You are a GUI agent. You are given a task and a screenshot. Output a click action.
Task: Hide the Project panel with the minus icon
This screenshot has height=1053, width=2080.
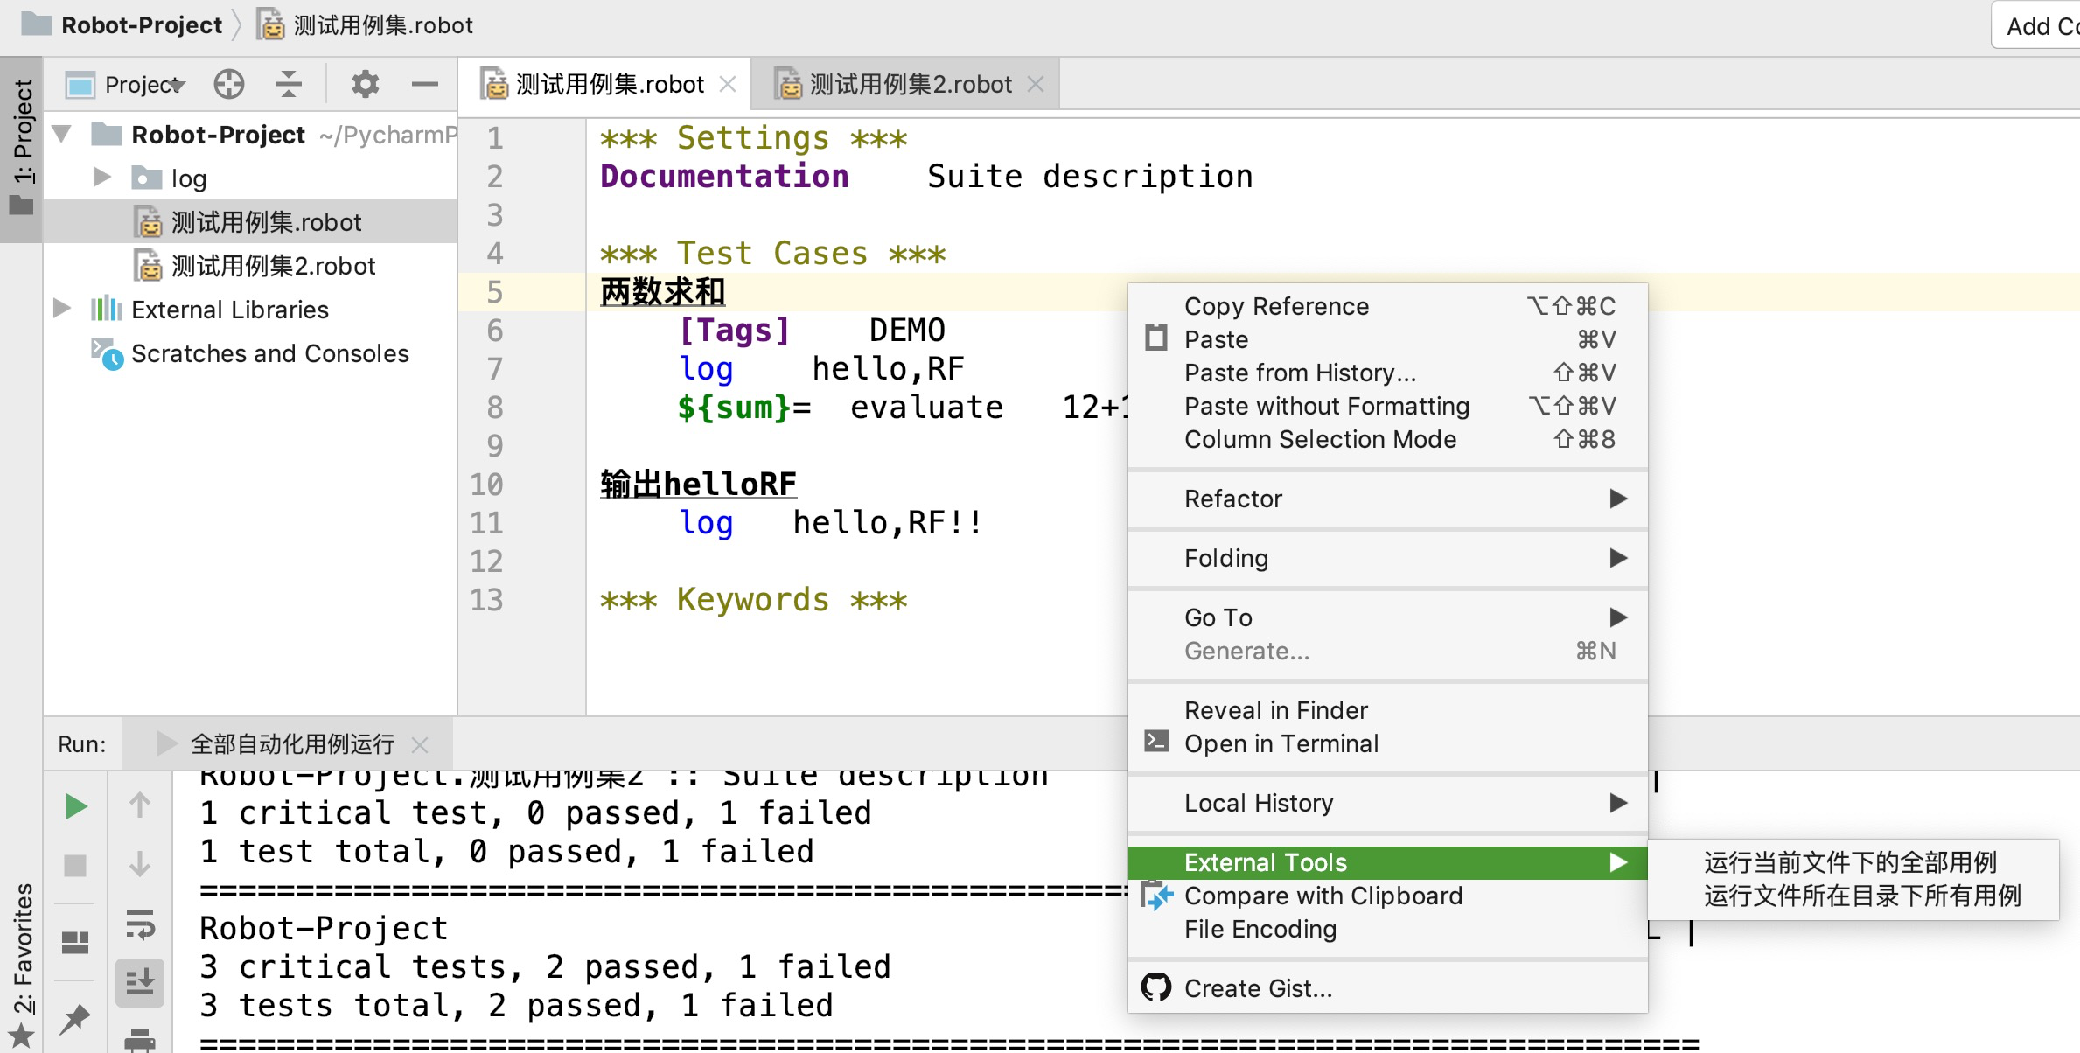424,84
